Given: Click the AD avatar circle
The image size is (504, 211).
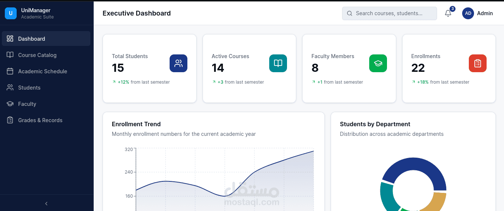Looking at the screenshot, I should point(468,13).
